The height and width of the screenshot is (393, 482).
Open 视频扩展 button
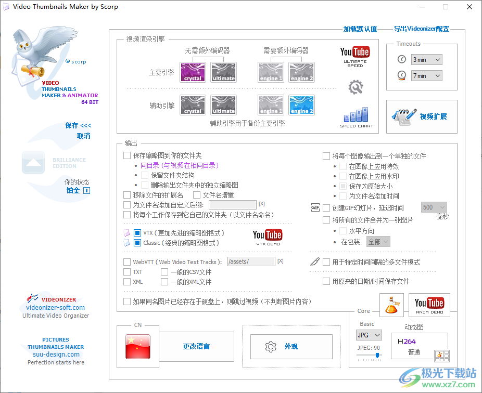click(422, 116)
